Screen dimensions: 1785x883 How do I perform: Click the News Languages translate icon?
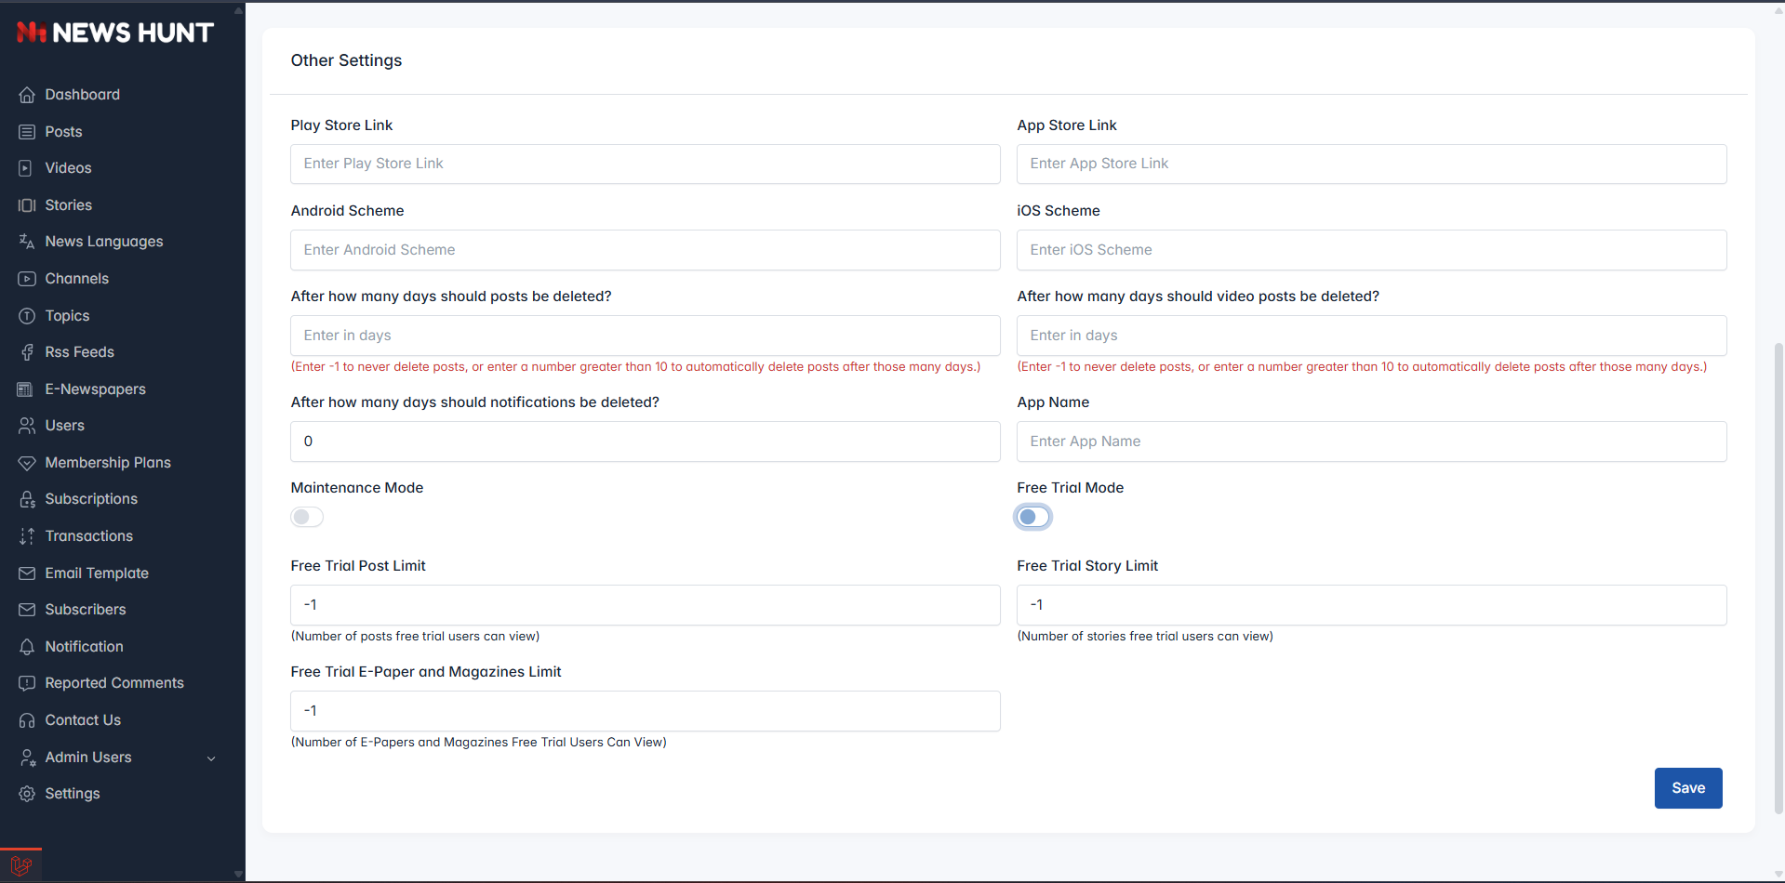coord(27,242)
